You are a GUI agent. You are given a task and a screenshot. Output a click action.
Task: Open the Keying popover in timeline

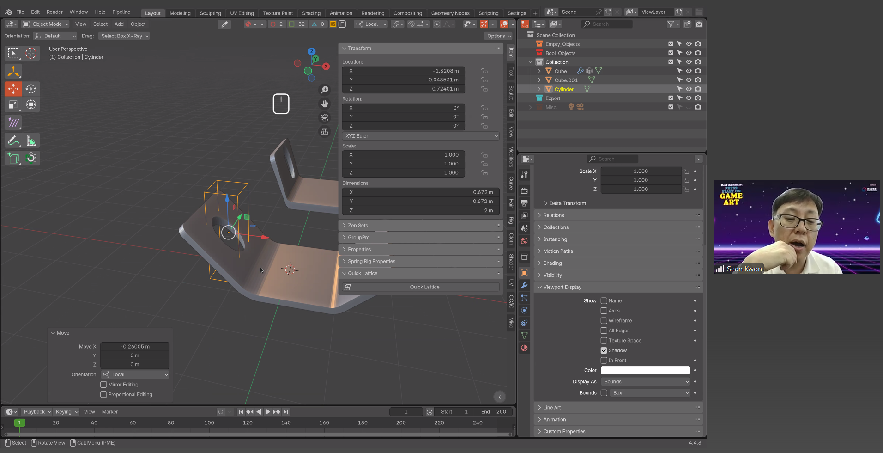point(67,412)
